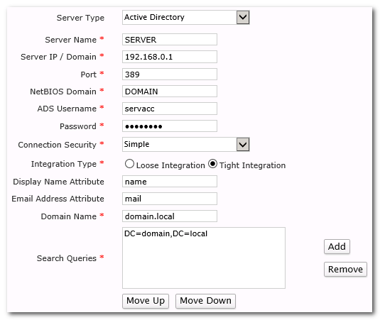
Task: Click the Move Down button
Action: pos(205,301)
